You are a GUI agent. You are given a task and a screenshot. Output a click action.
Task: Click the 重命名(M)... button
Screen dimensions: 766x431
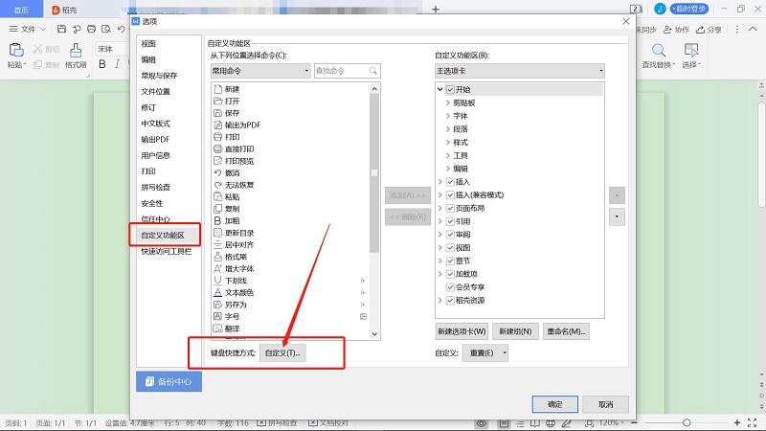[566, 331]
